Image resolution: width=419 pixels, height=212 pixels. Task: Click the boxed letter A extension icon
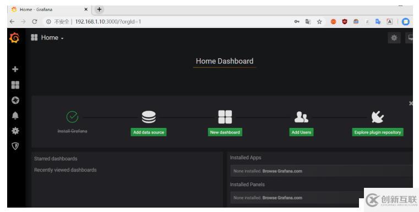click(x=390, y=21)
